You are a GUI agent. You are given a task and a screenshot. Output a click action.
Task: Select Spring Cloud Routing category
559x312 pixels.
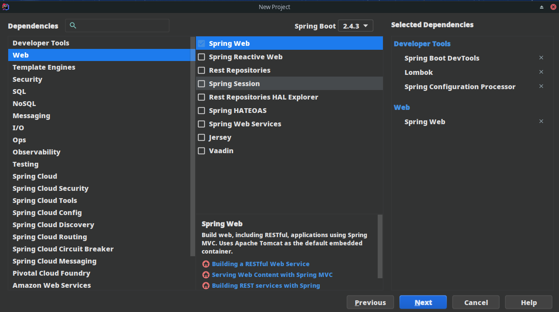(99, 237)
